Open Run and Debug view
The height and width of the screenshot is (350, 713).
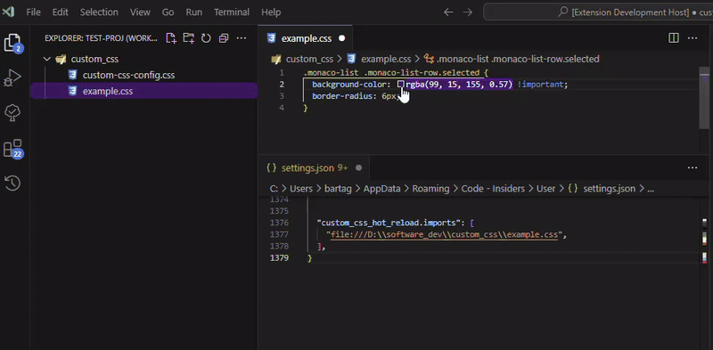click(12, 77)
